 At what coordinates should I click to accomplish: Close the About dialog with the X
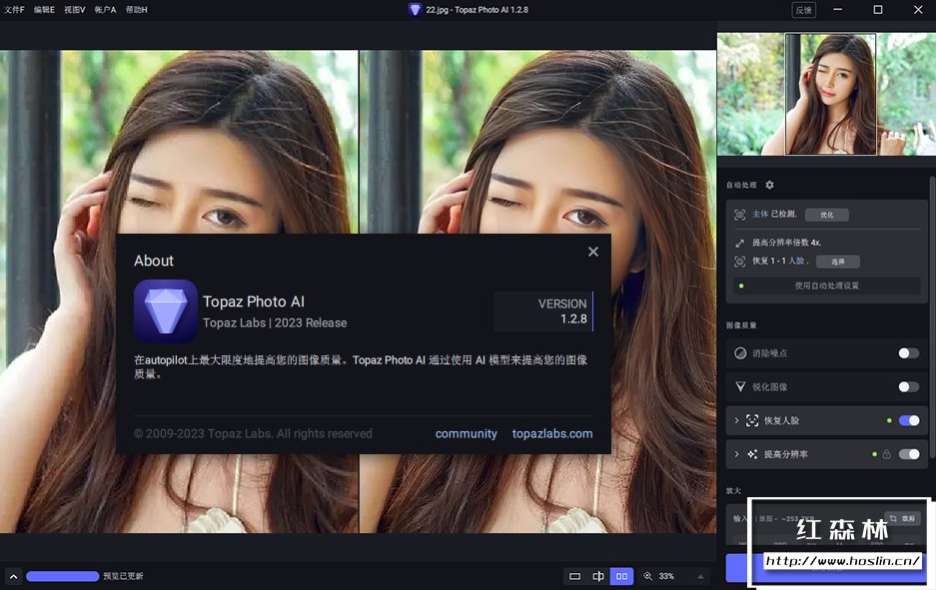click(593, 252)
